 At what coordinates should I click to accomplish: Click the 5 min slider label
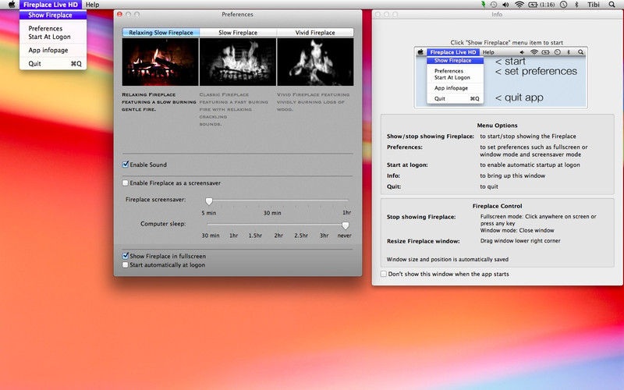click(x=208, y=213)
